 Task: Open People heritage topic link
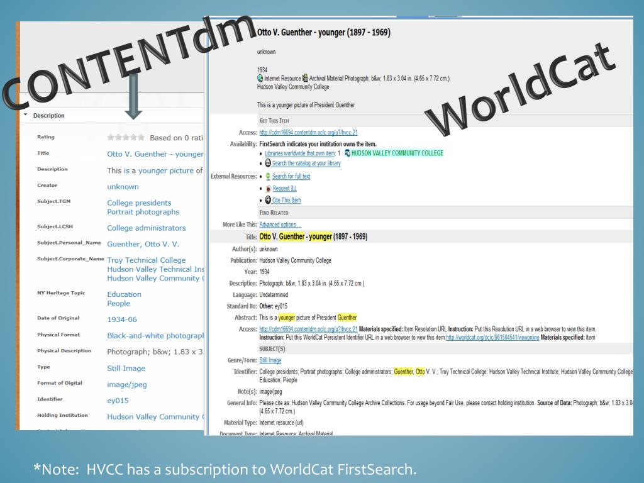118,303
